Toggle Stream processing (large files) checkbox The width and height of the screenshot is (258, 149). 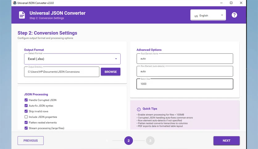tap(26, 128)
